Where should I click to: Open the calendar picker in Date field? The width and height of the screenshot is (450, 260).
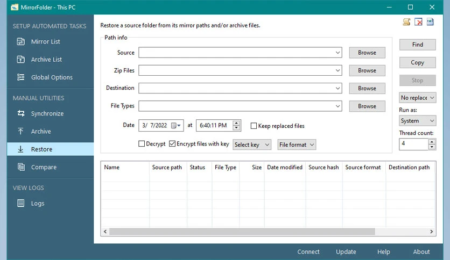click(175, 125)
